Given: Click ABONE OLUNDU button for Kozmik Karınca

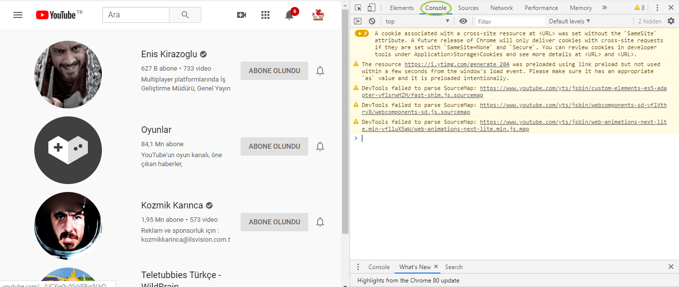Looking at the screenshot, I should [274, 222].
